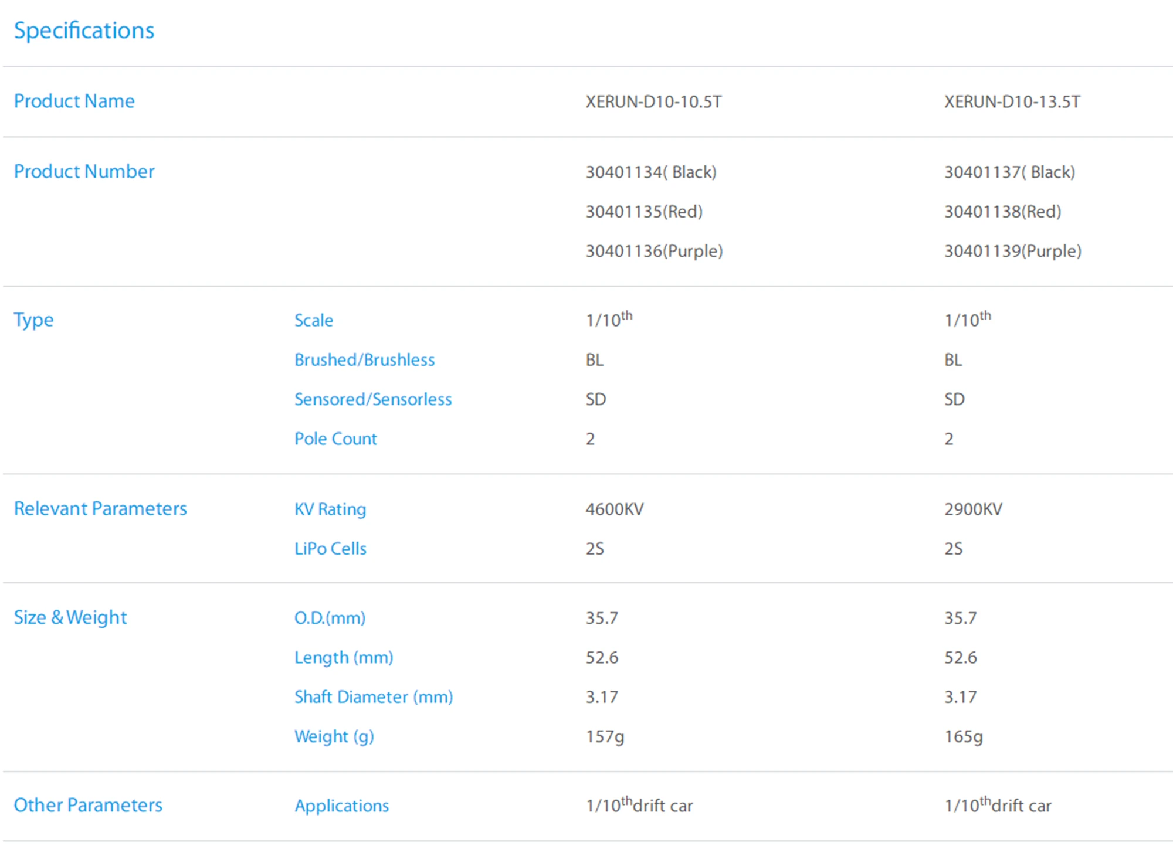Click the Pole Count value for XERUN-D10-10.5T

(x=591, y=439)
